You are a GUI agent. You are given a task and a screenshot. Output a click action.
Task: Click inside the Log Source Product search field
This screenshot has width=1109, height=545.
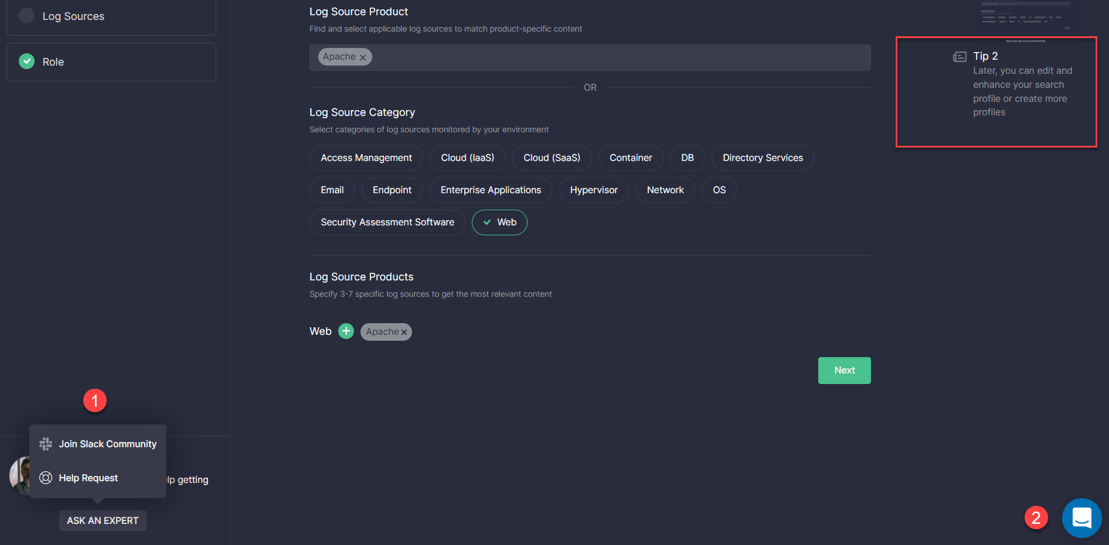point(615,57)
